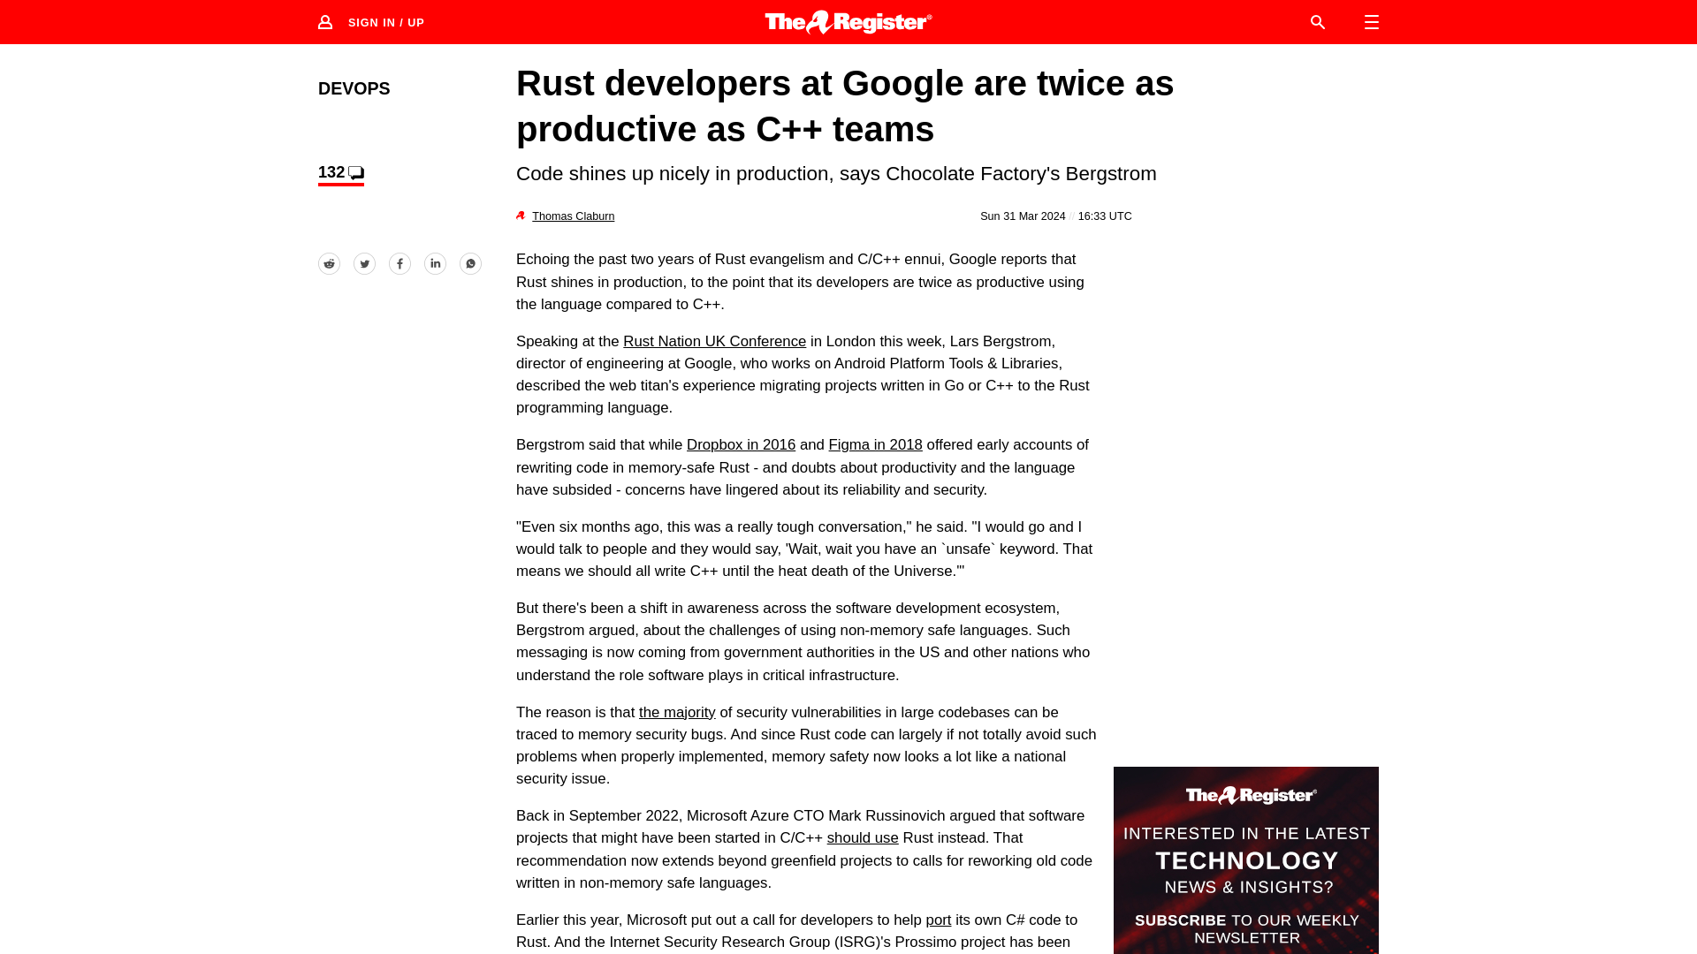Open the 'should use' link

(863, 838)
